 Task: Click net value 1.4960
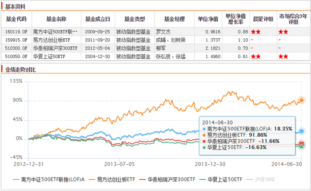tap(213, 57)
